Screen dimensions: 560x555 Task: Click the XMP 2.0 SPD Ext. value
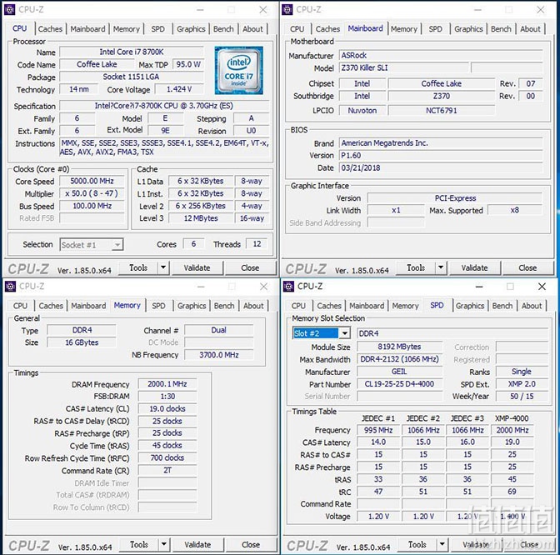pos(522,384)
